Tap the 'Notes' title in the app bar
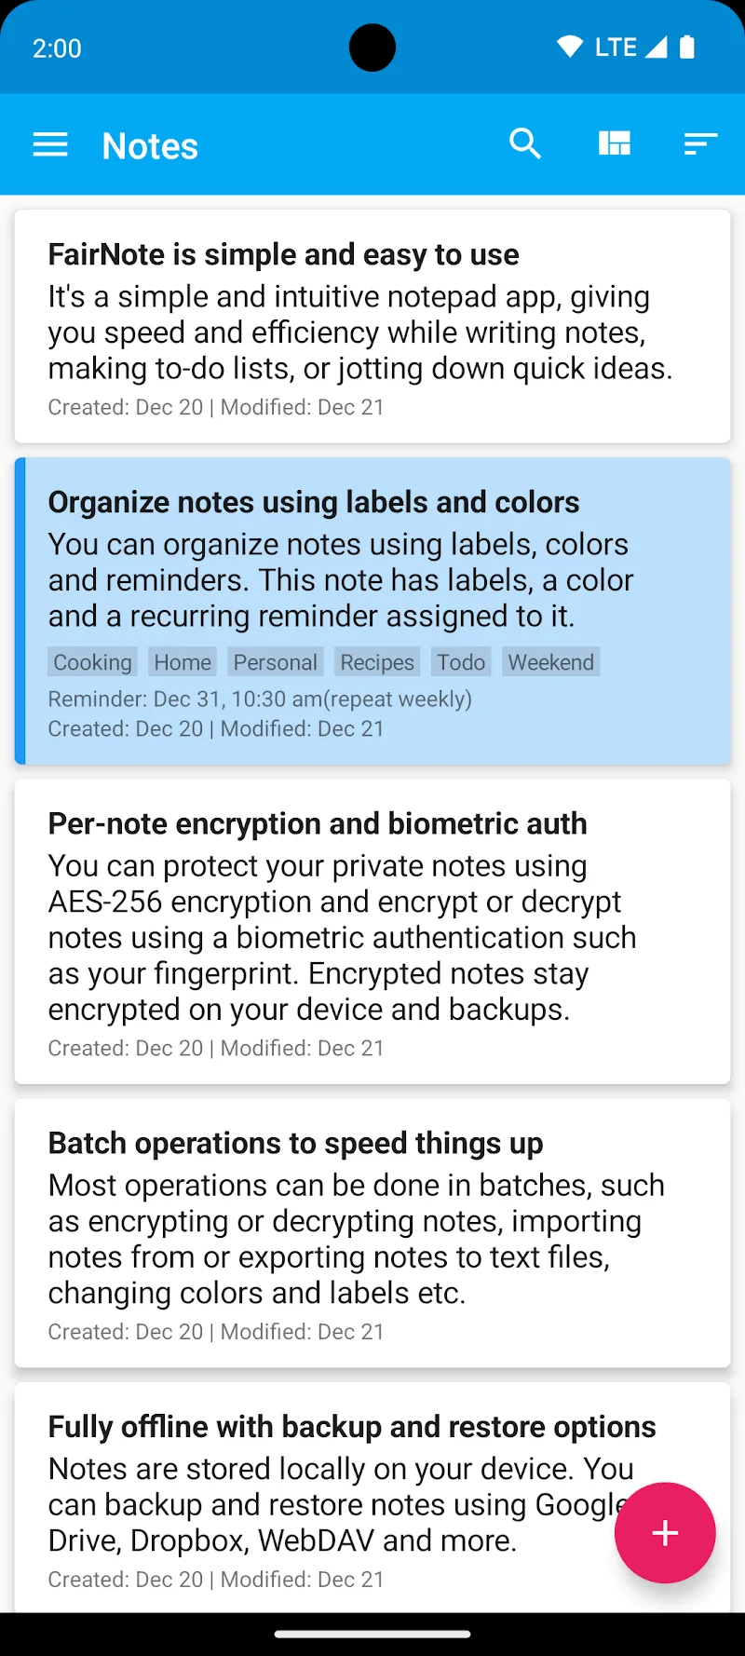This screenshot has height=1656, width=745. [x=149, y=145]
